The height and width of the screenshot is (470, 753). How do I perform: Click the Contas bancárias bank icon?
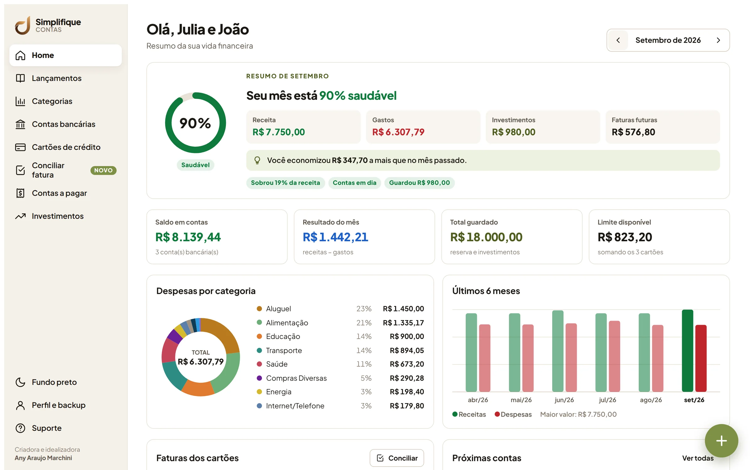coord(20,124)
